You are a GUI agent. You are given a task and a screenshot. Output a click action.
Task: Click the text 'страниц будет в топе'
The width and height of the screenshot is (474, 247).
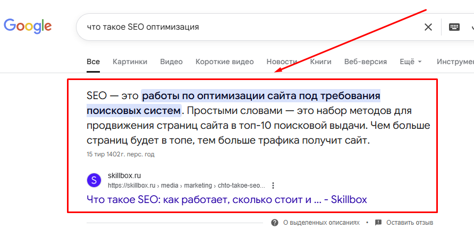(140, 140)
